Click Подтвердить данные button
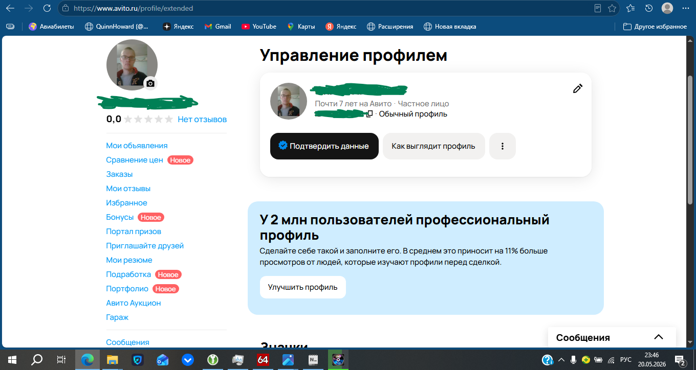696x370 pixels. pyautogui.click(x=324, y=146)
